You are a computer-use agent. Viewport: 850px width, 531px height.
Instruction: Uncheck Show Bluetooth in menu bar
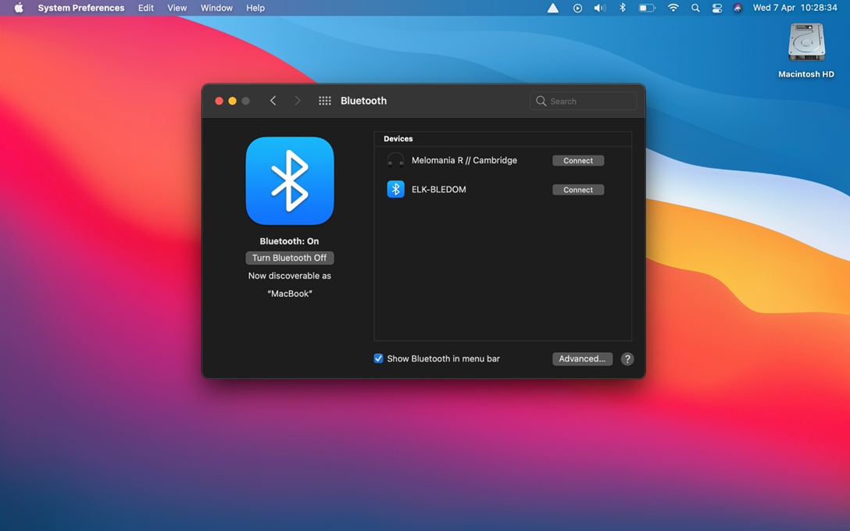379,358
